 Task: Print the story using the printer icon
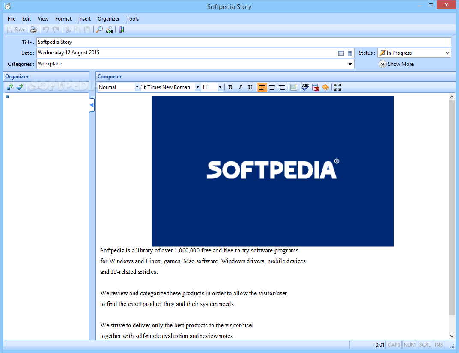(x=34, y=30)
